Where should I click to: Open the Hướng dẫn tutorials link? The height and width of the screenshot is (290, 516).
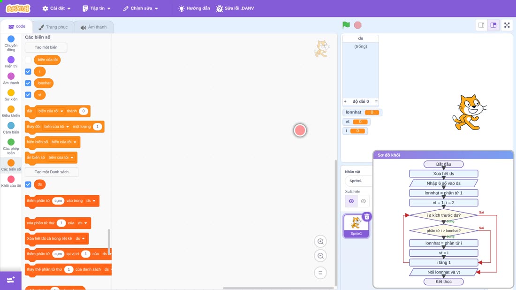pyautogui.click(x=194, y=8)
